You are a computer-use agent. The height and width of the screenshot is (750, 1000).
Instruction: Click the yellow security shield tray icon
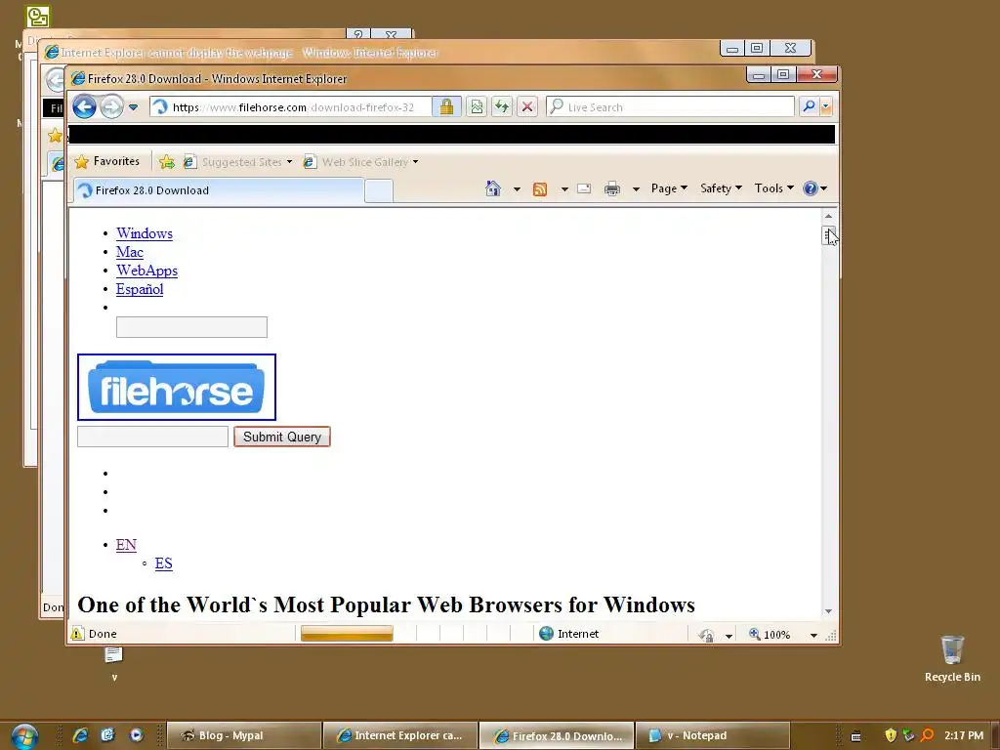coord(891,735)
